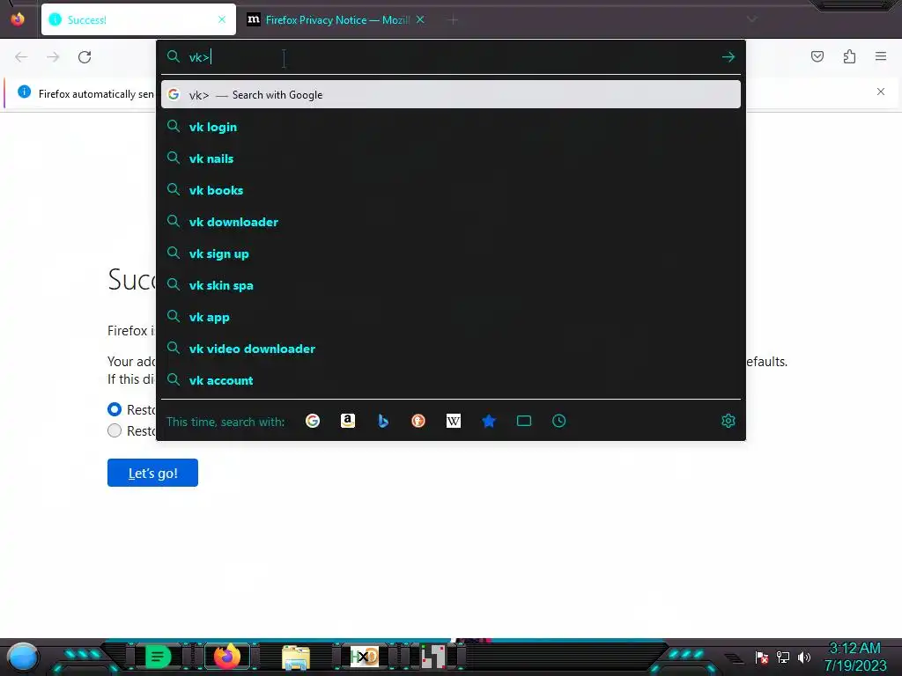Pick the 'vk nails' suggestion
This screenshot has width=902, height=676.
point(450,158)
